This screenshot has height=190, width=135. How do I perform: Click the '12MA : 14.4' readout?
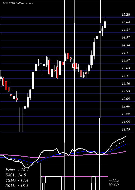tap(17, 180)
